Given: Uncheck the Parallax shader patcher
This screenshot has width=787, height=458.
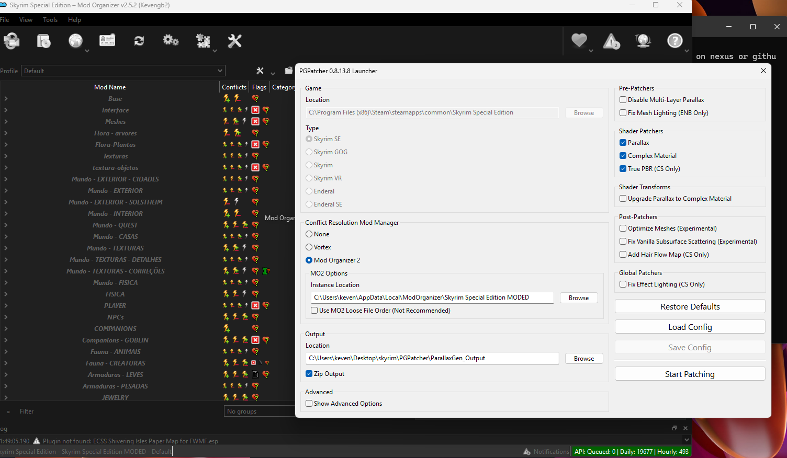Looking at the screenshot, I should 623,143.
